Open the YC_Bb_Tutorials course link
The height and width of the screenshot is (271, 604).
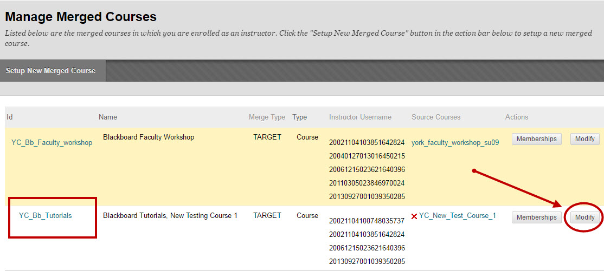coord(45,215)
